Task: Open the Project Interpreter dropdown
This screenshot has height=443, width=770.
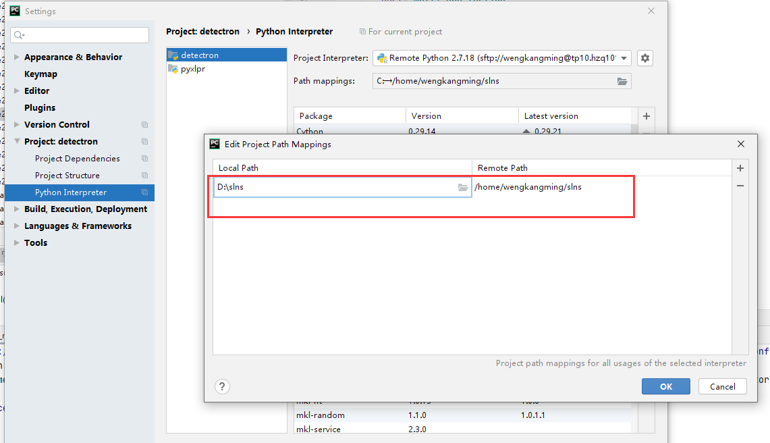Action: point(624,58)
